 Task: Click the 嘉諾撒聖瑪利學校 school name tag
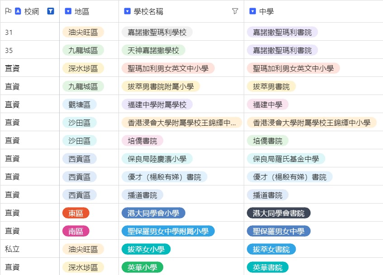point(157,32)
